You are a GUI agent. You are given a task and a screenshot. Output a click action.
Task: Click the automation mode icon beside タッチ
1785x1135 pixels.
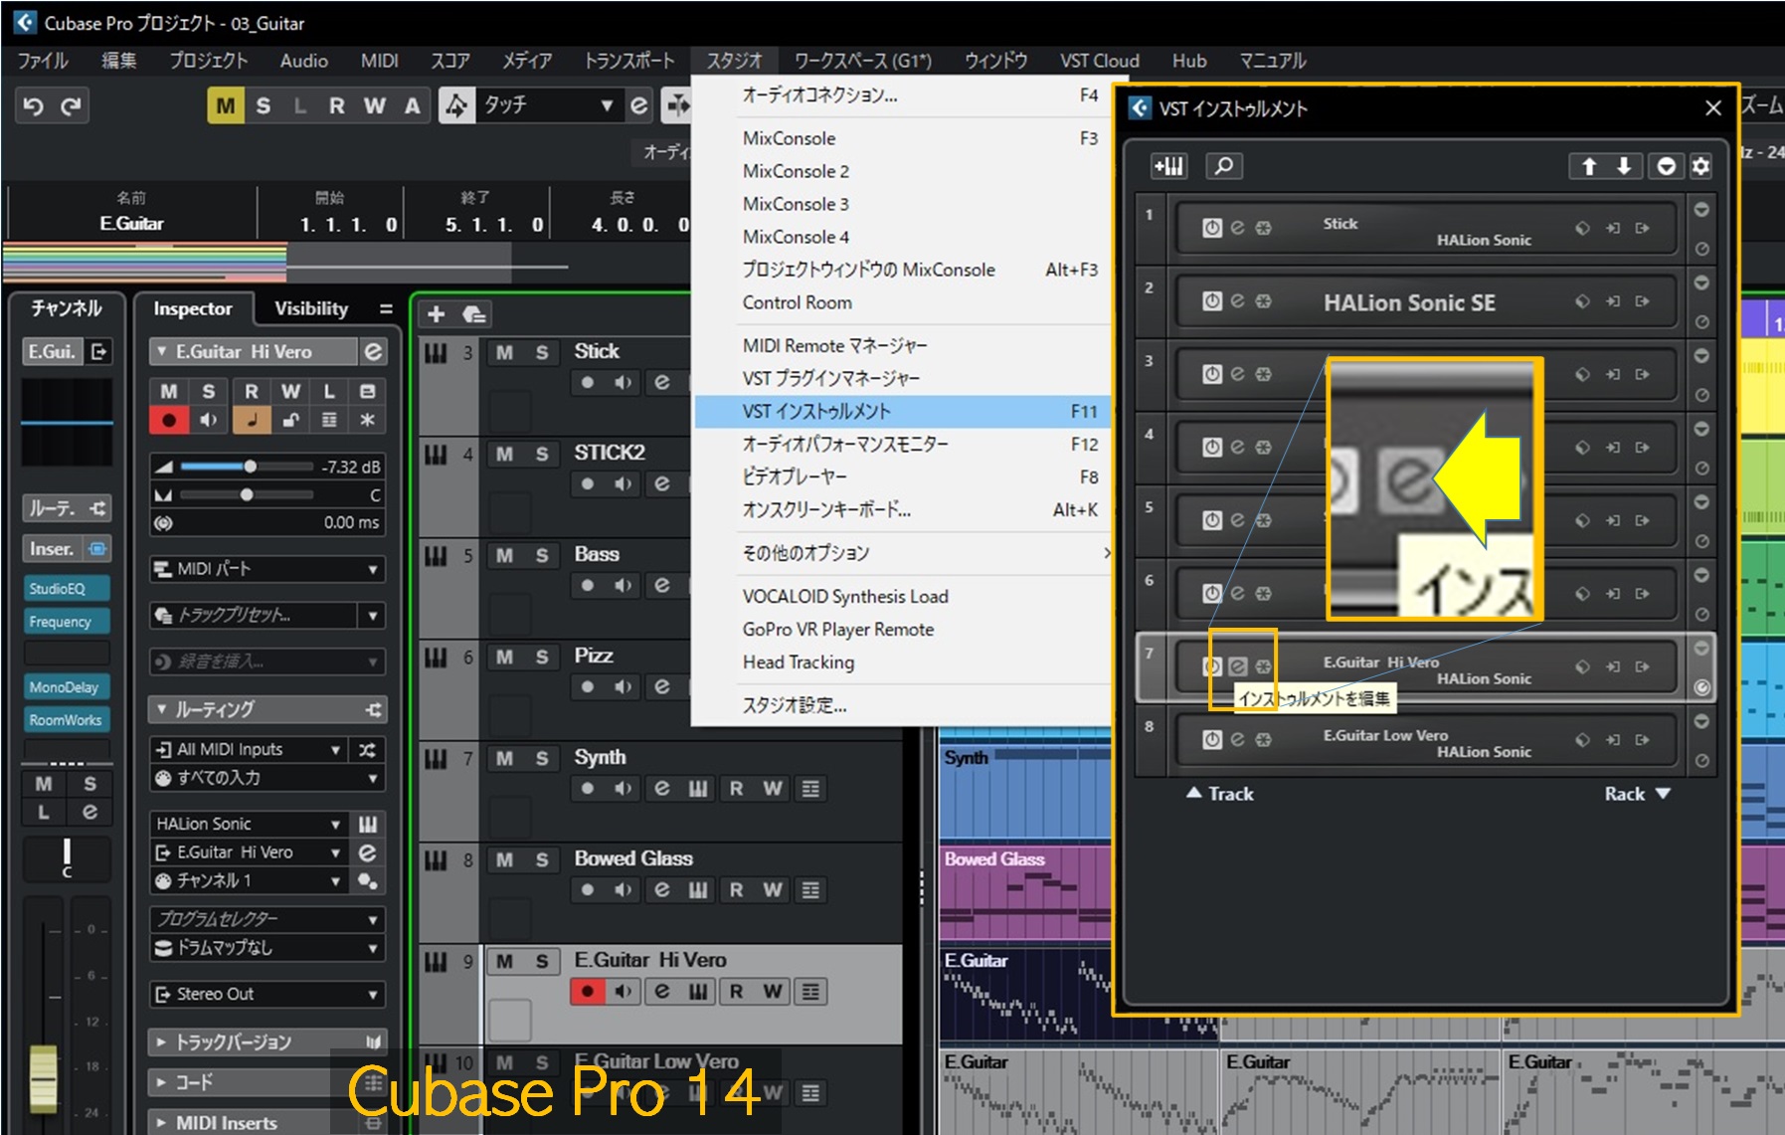pos(456,105)
